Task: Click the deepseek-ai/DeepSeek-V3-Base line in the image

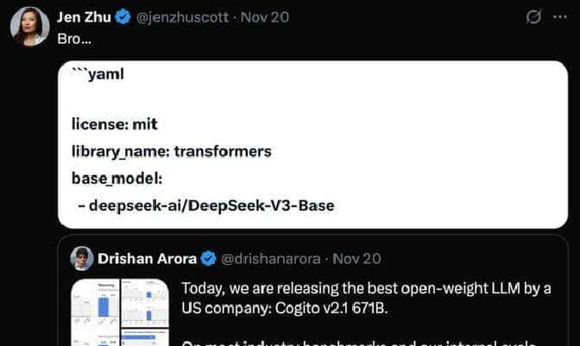Action: 211,205
